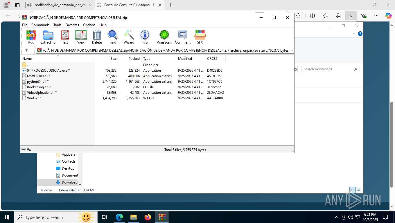The width and height of the screenshot is (395, 223).
Task: Select Downloads in Explorer navigation pane
Action: 67,182
